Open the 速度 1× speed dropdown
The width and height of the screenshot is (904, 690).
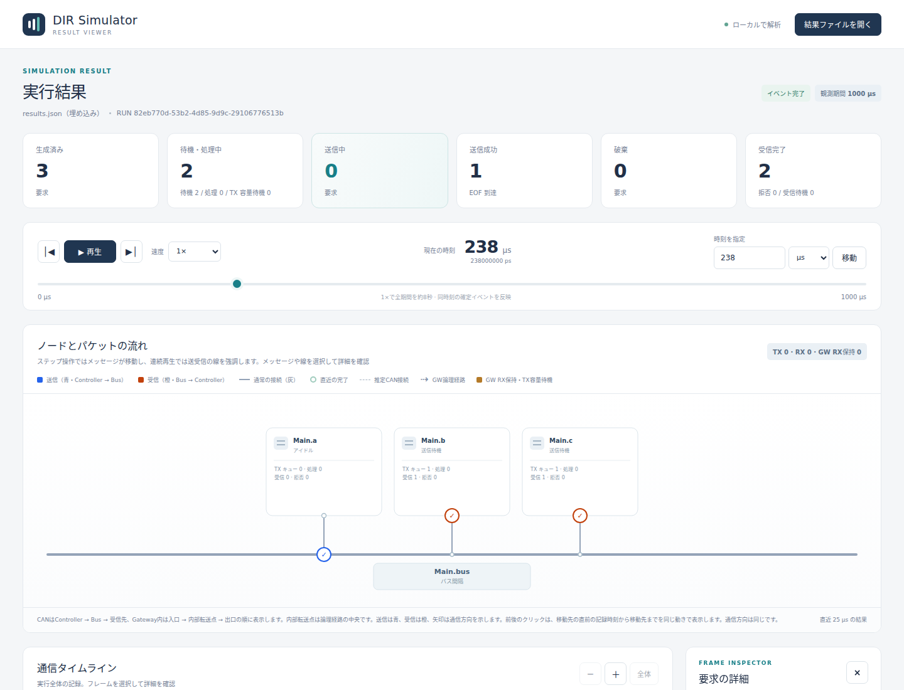coord(195,252)
